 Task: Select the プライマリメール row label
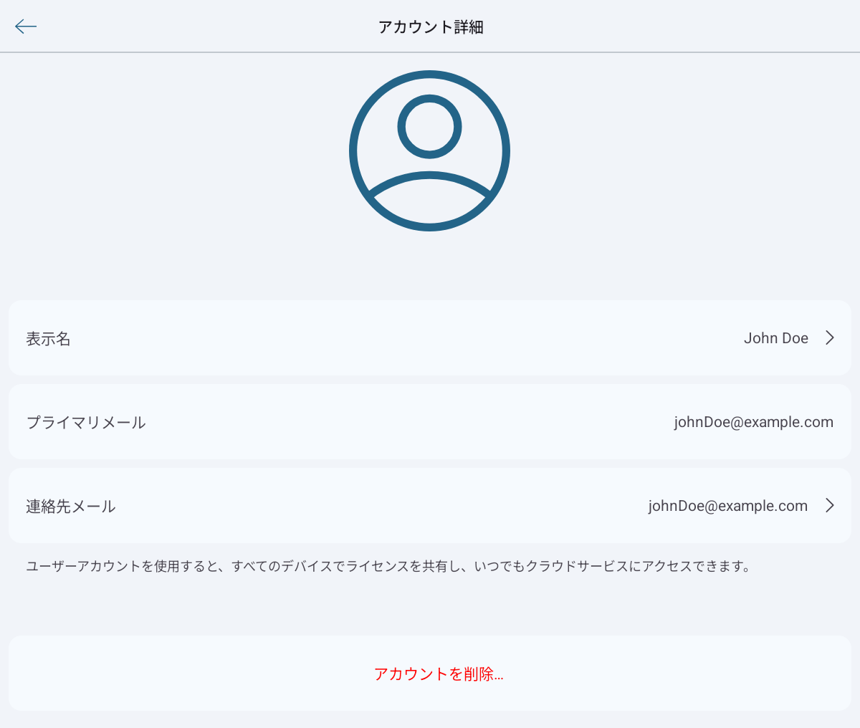(86, 422)
